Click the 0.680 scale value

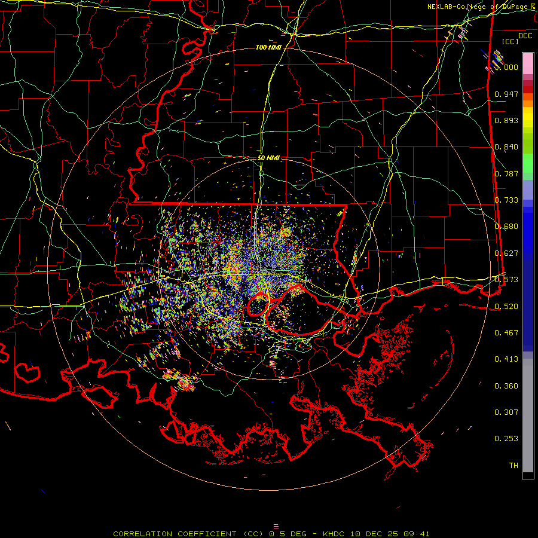[x=506, y=227]
